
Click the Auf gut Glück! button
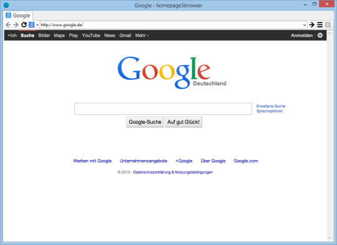point(183,122)
